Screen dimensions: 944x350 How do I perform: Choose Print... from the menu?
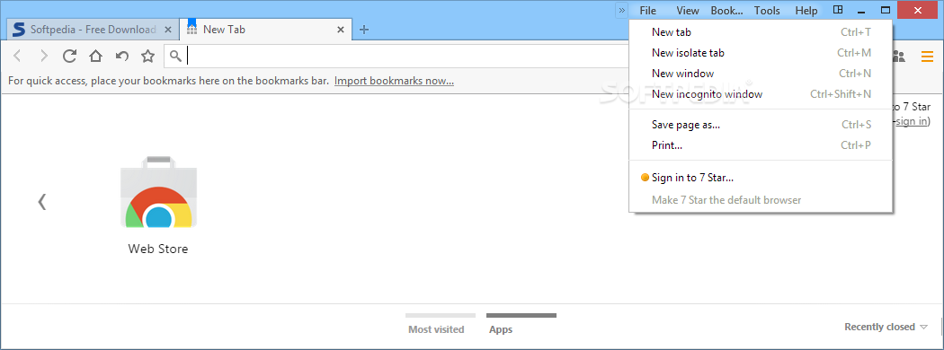761,145
